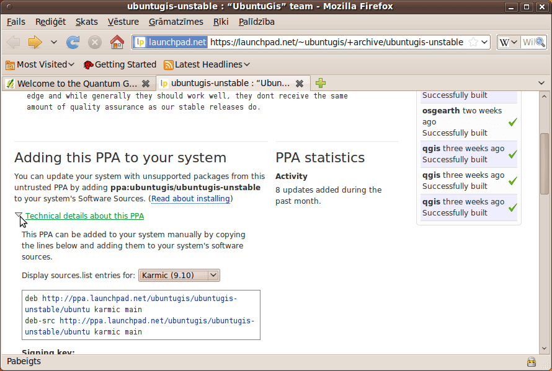The height and width of the screenshot is (371, 552).
Task: Open the Getting Started bookmark
Action: pos(120,64)
